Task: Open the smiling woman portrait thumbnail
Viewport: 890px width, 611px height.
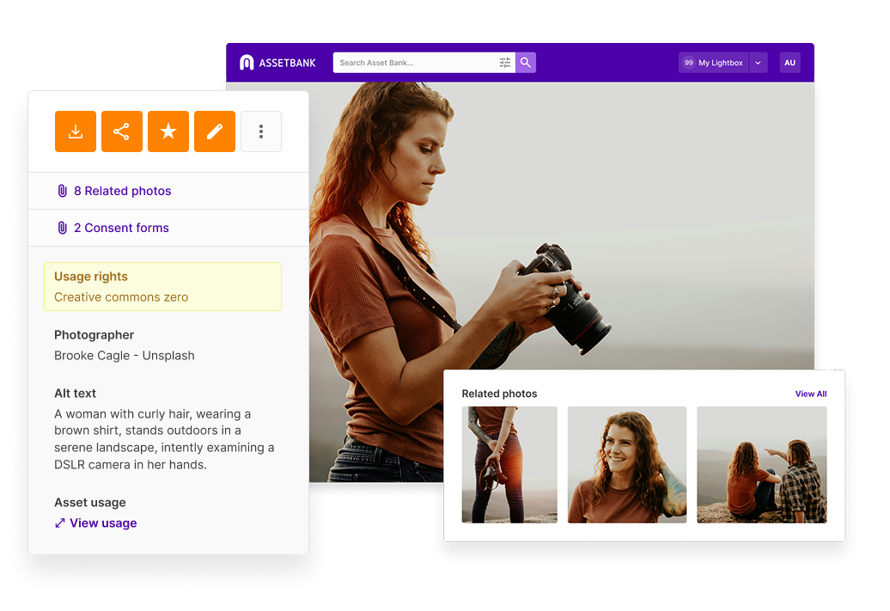Action: point(627,464)
